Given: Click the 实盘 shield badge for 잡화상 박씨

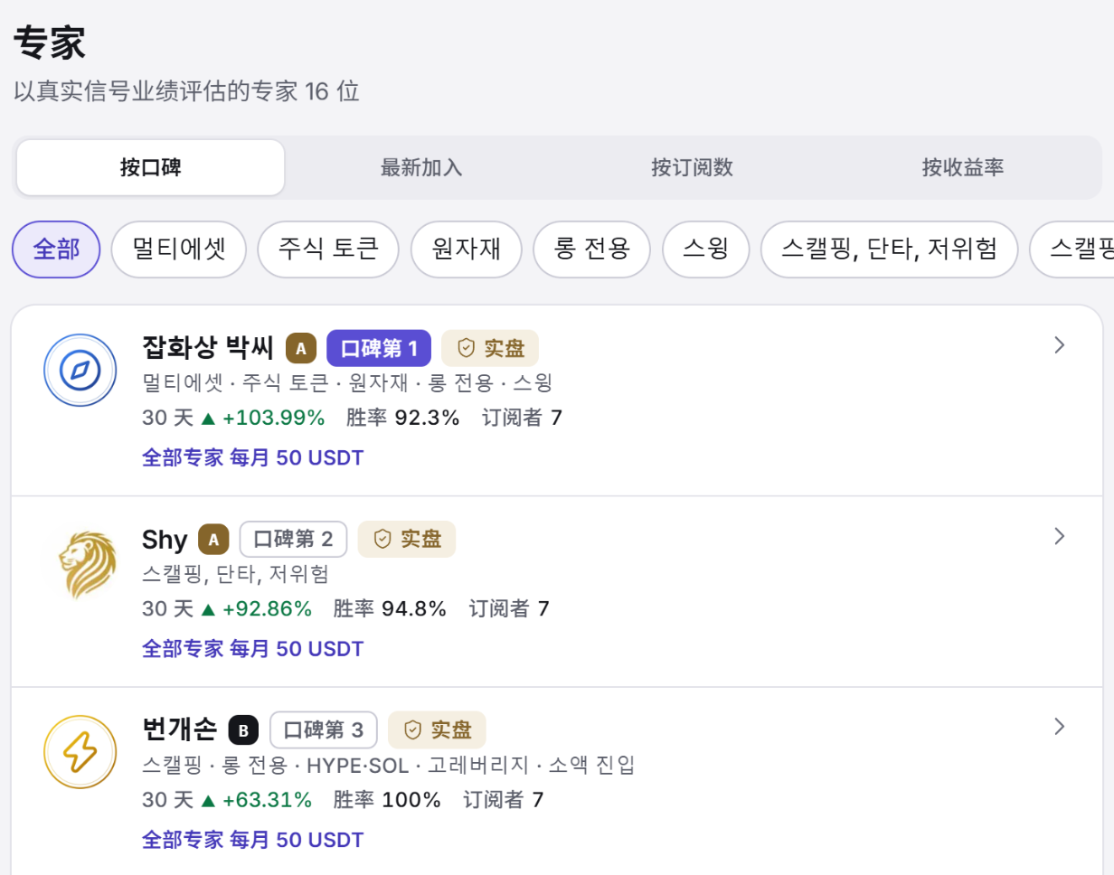Looking at the screenshot, I should click(x=490, y=348).
